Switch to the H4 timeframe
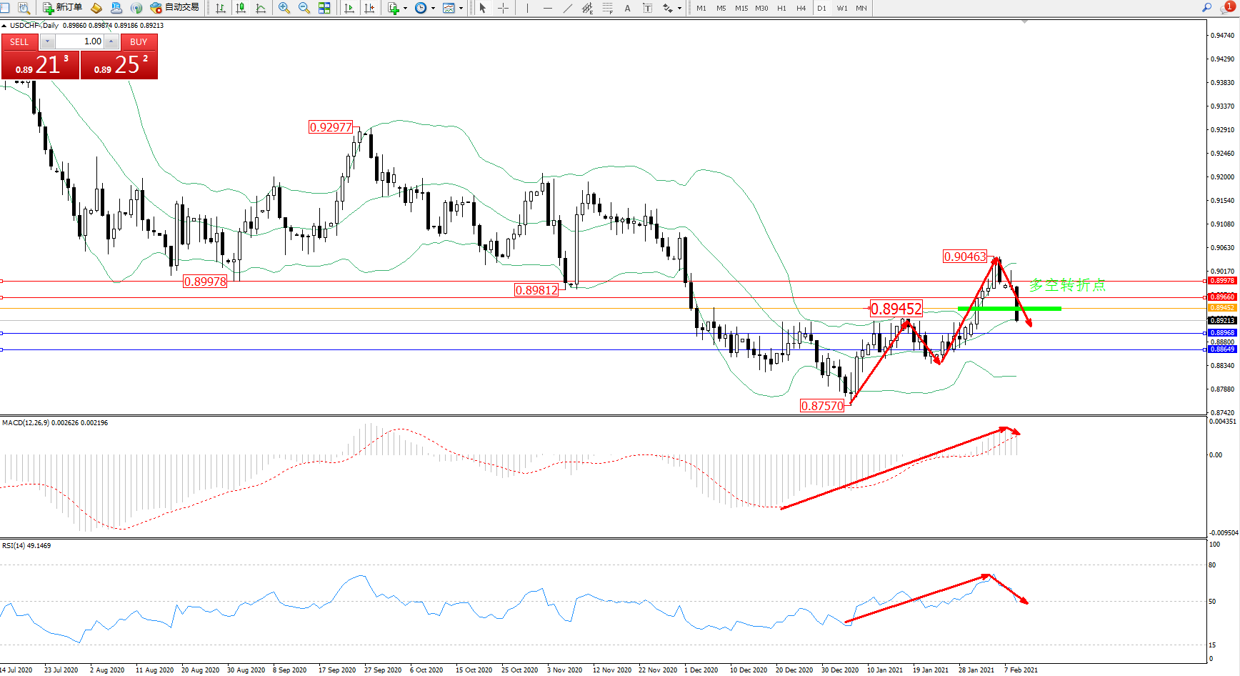Viewport: 1240px width, 676px height. (x=801, y=8)
